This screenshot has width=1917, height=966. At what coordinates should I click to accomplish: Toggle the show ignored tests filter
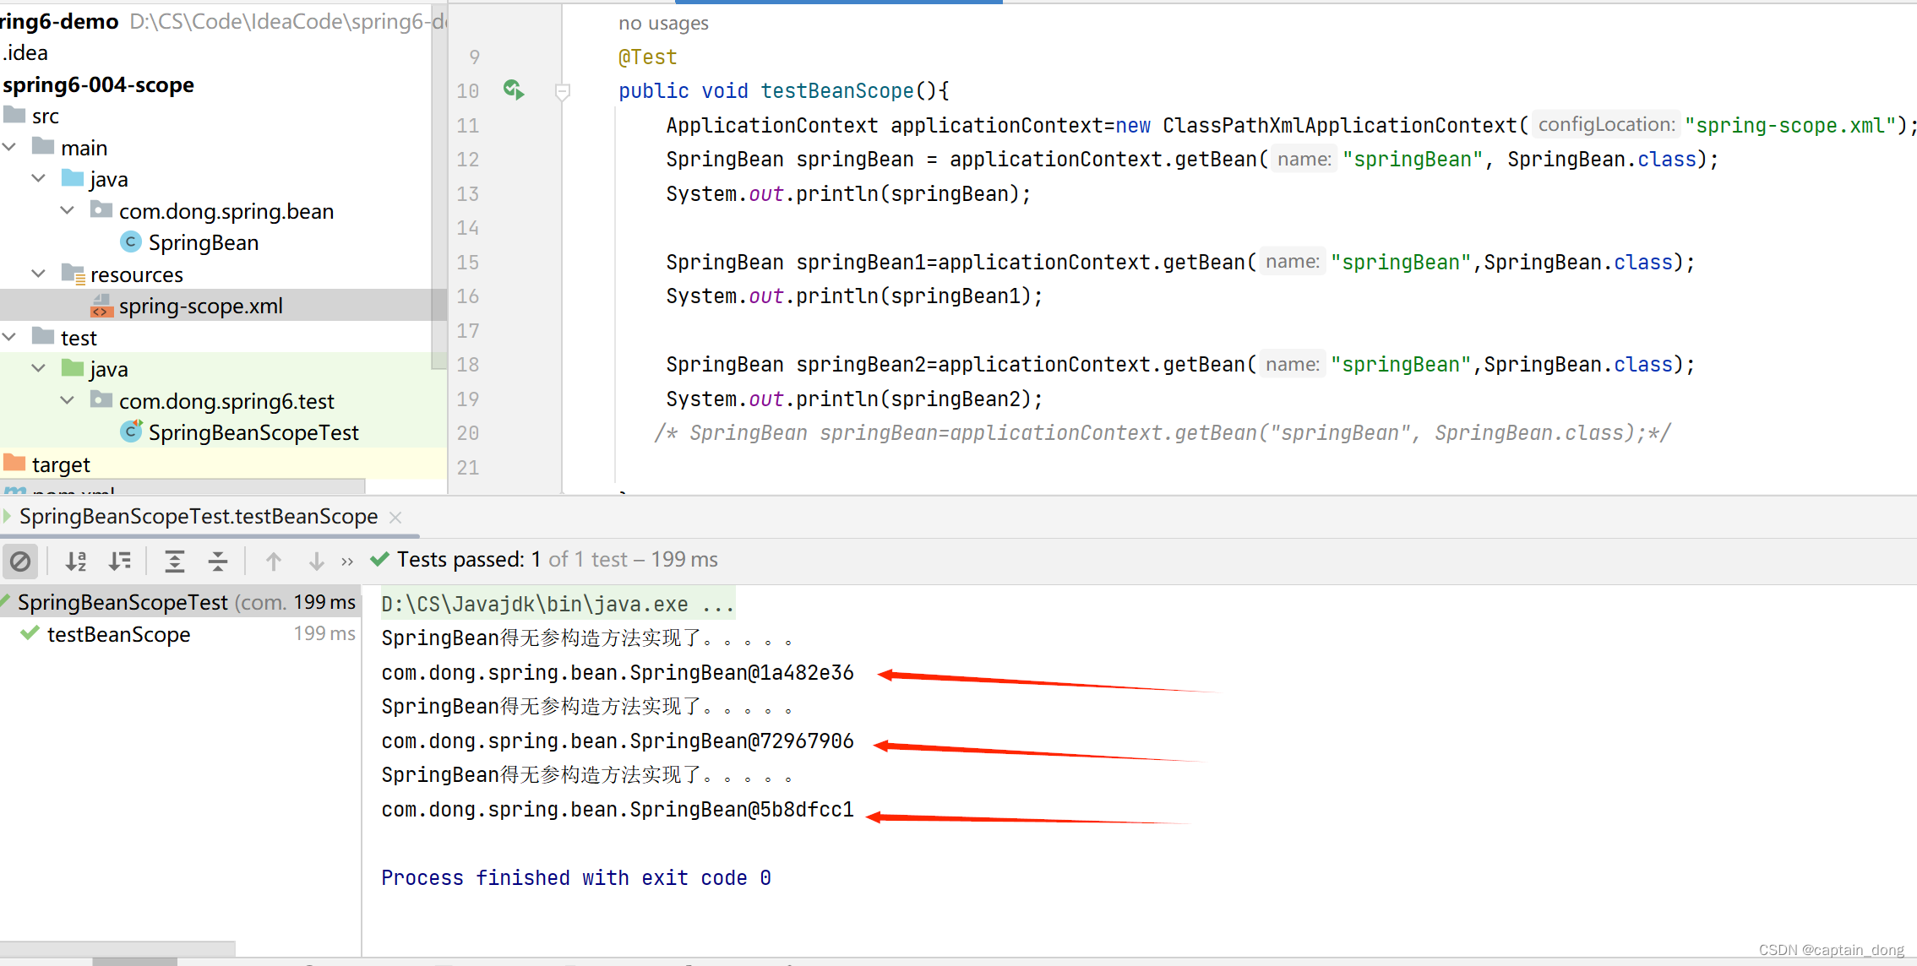[x=20, y=560]
